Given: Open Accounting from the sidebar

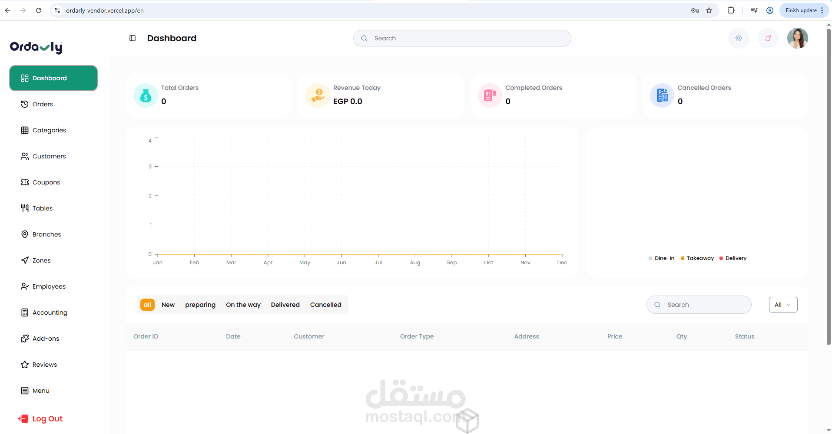Looking at the screenshot, I should pyautogui.click(x=50, y=312).
